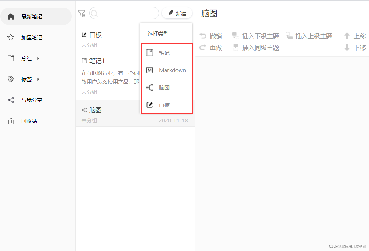Click the 插入下级主题 icon
The image size is (369, 251).
(235, 36)
